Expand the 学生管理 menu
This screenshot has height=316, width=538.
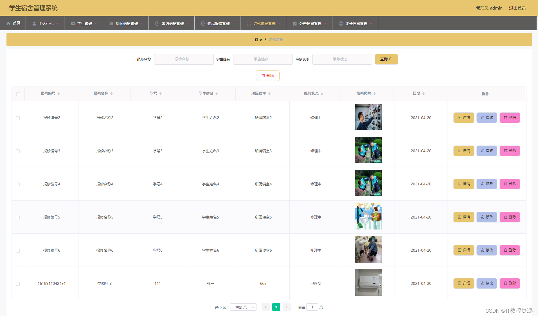pos(84,24)
